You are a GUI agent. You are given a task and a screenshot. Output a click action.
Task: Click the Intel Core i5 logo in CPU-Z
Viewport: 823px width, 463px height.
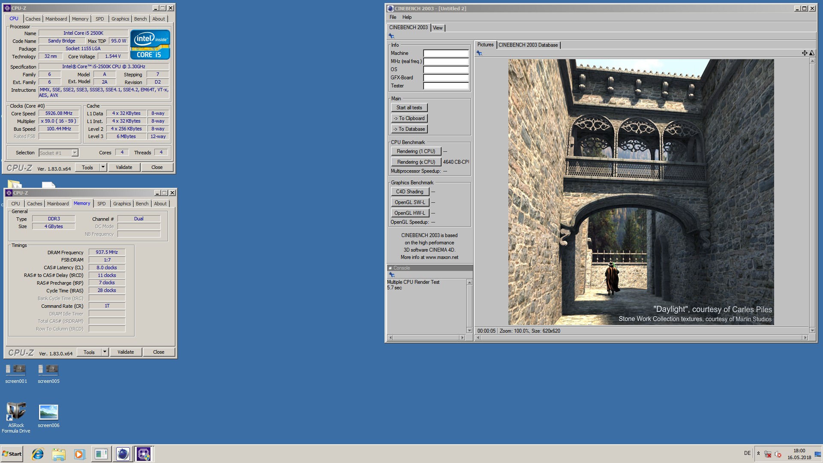pyautogui.click(x=150, y=45)
